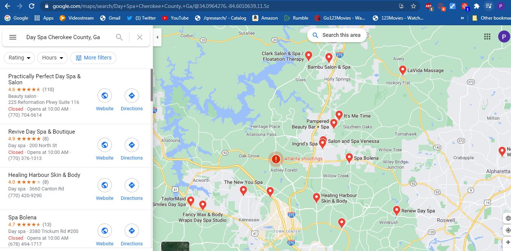Viewport: 511px width, 251px height.
Task: Select the Clark Salon & Spa map pin
Action: 308,56
